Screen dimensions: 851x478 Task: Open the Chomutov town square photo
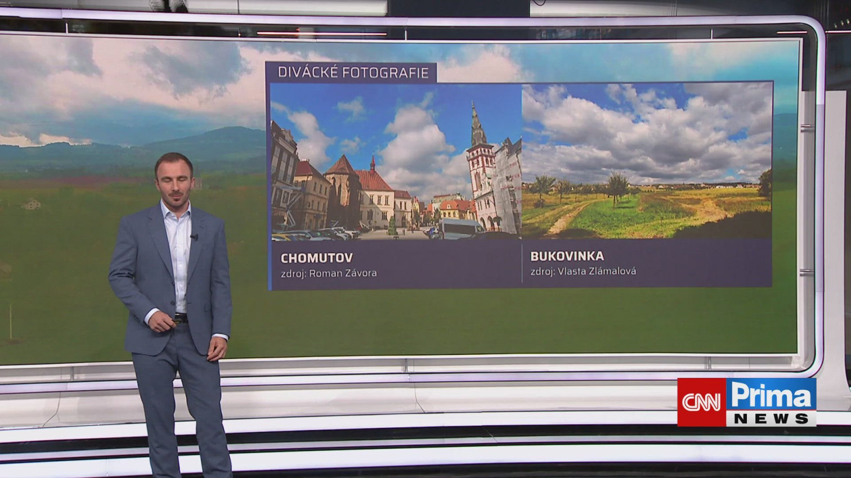coord(396,162)
